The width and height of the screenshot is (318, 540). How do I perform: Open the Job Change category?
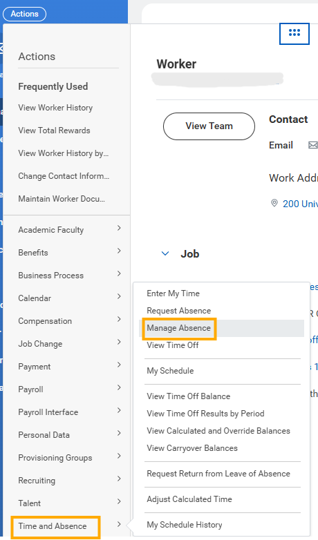coord(40,344)
